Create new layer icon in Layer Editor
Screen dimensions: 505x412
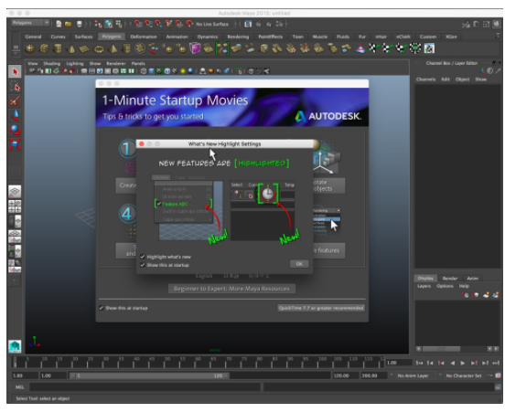tap(486, 294)
